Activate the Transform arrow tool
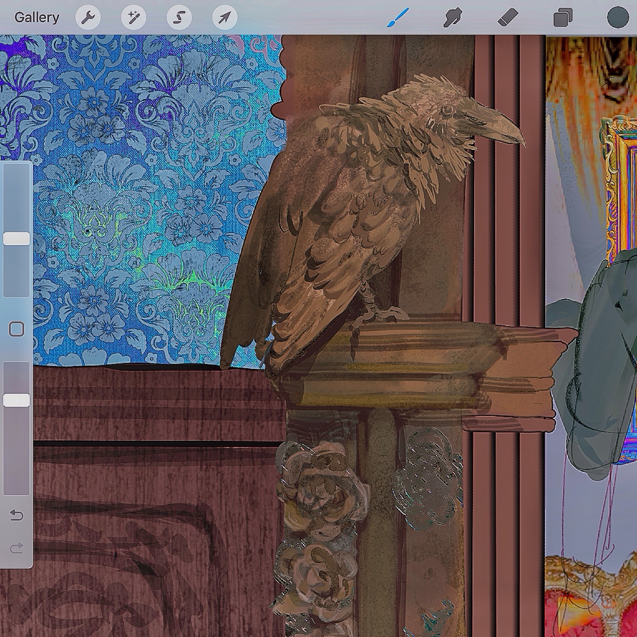The width and height of the screenshot is (637, 637). pyautogui.click(x=224, y=17)
